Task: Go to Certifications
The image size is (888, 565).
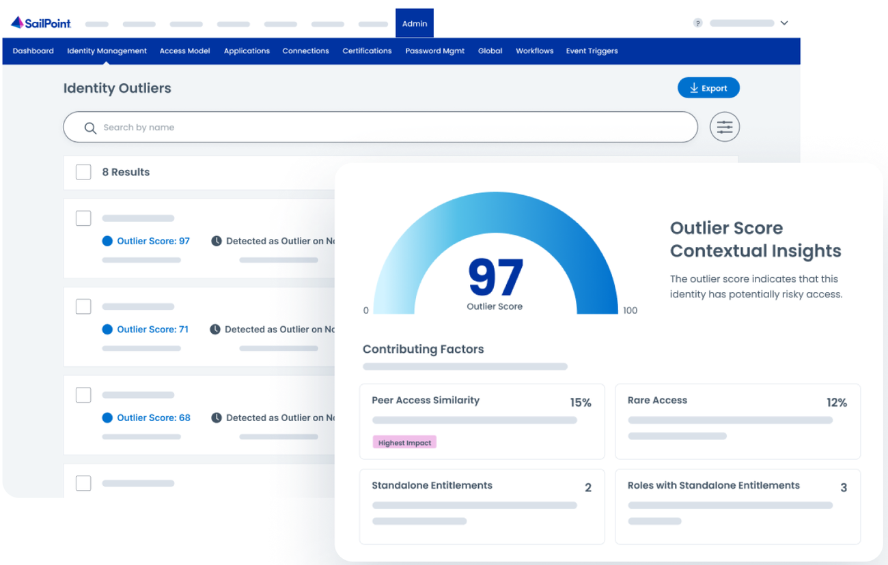Action: coord(367,51)
